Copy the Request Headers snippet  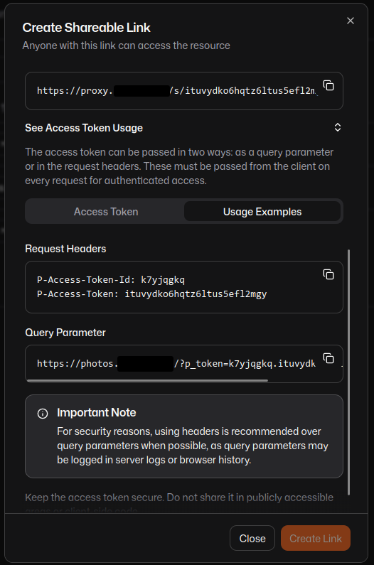pos(328,274)
